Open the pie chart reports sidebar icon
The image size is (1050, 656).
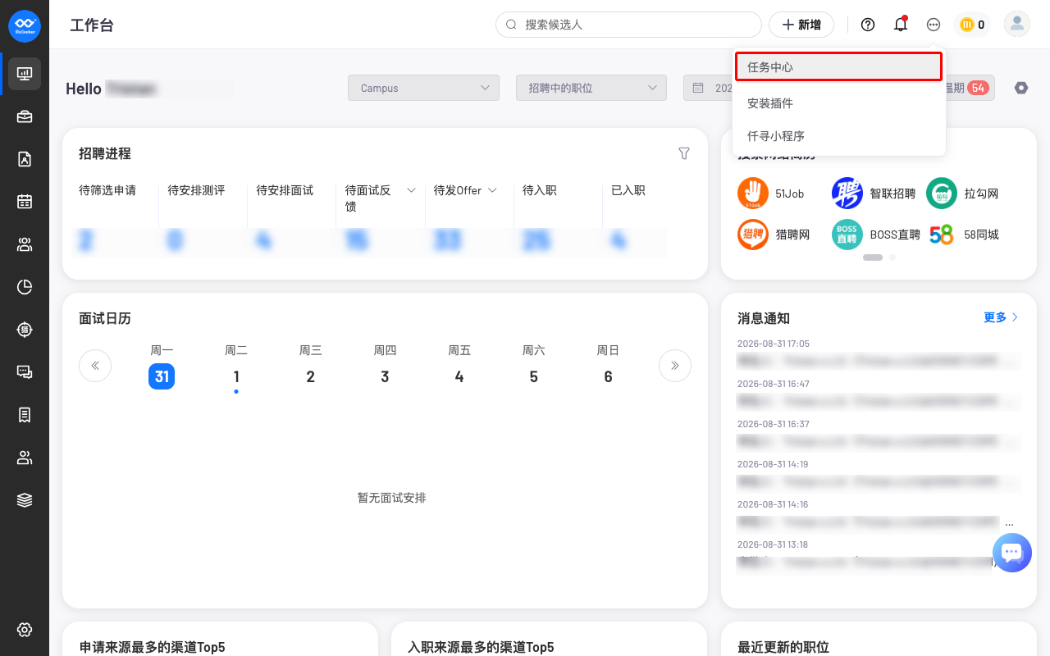(x=25, y=287)
